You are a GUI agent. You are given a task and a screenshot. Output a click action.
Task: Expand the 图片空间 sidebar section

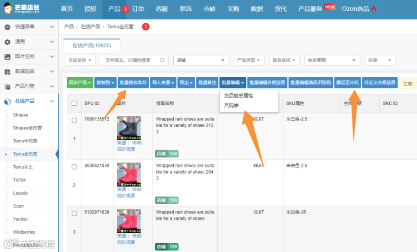pos(52,57)
